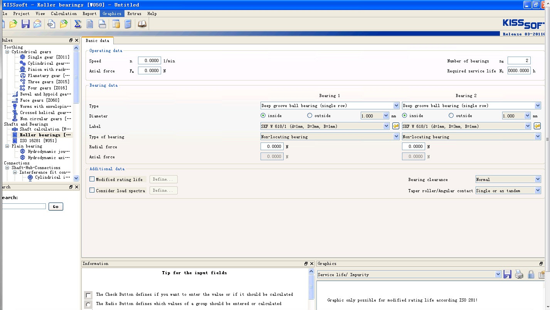This screenshot has width=550, height=310.
Task: Toggle the Graphics panel lock icon
Action: pos(531,274)
